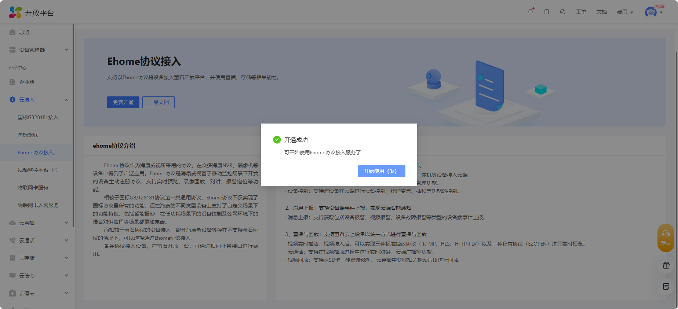Open the 专员 support widget
This screenshot has width=678, height=309.
666,238
